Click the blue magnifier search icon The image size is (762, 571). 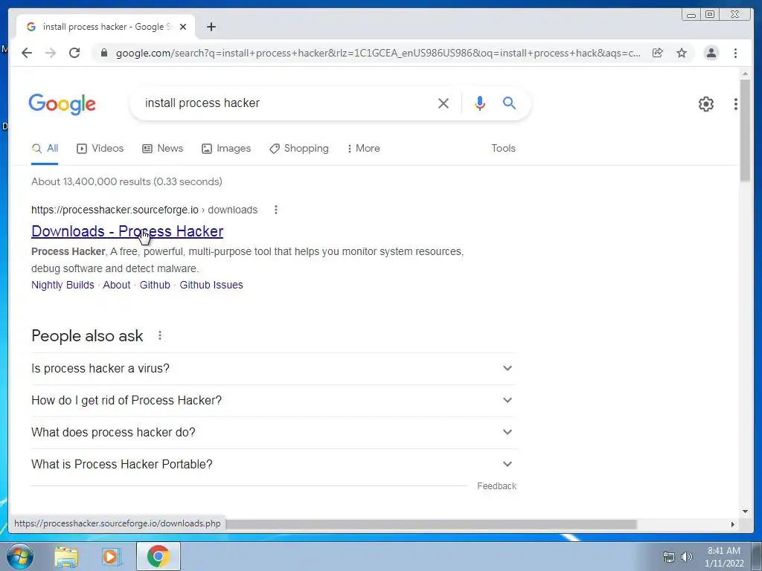pyautogui.click(x=509, y=103)
